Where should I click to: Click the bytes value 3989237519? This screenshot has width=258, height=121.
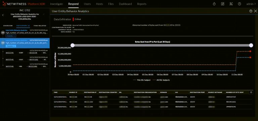pos(231,97)
